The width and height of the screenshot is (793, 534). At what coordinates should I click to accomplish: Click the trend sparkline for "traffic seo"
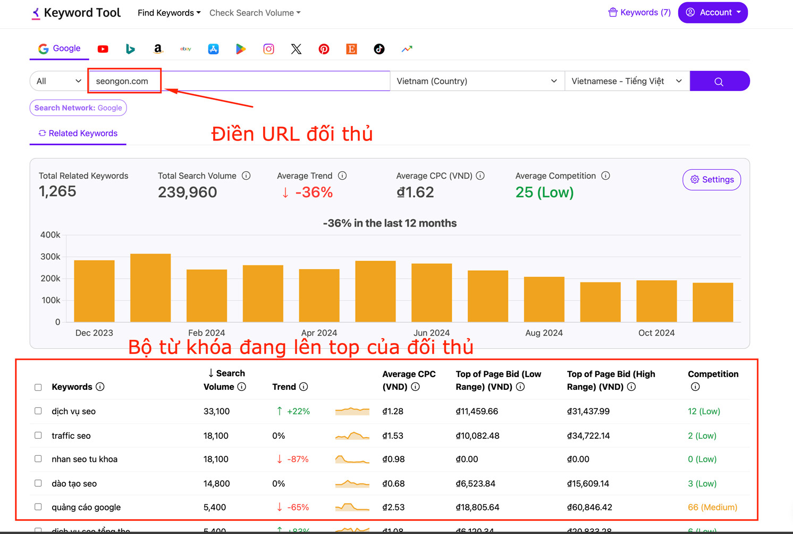pyautogui.click(x=352, y=436)
